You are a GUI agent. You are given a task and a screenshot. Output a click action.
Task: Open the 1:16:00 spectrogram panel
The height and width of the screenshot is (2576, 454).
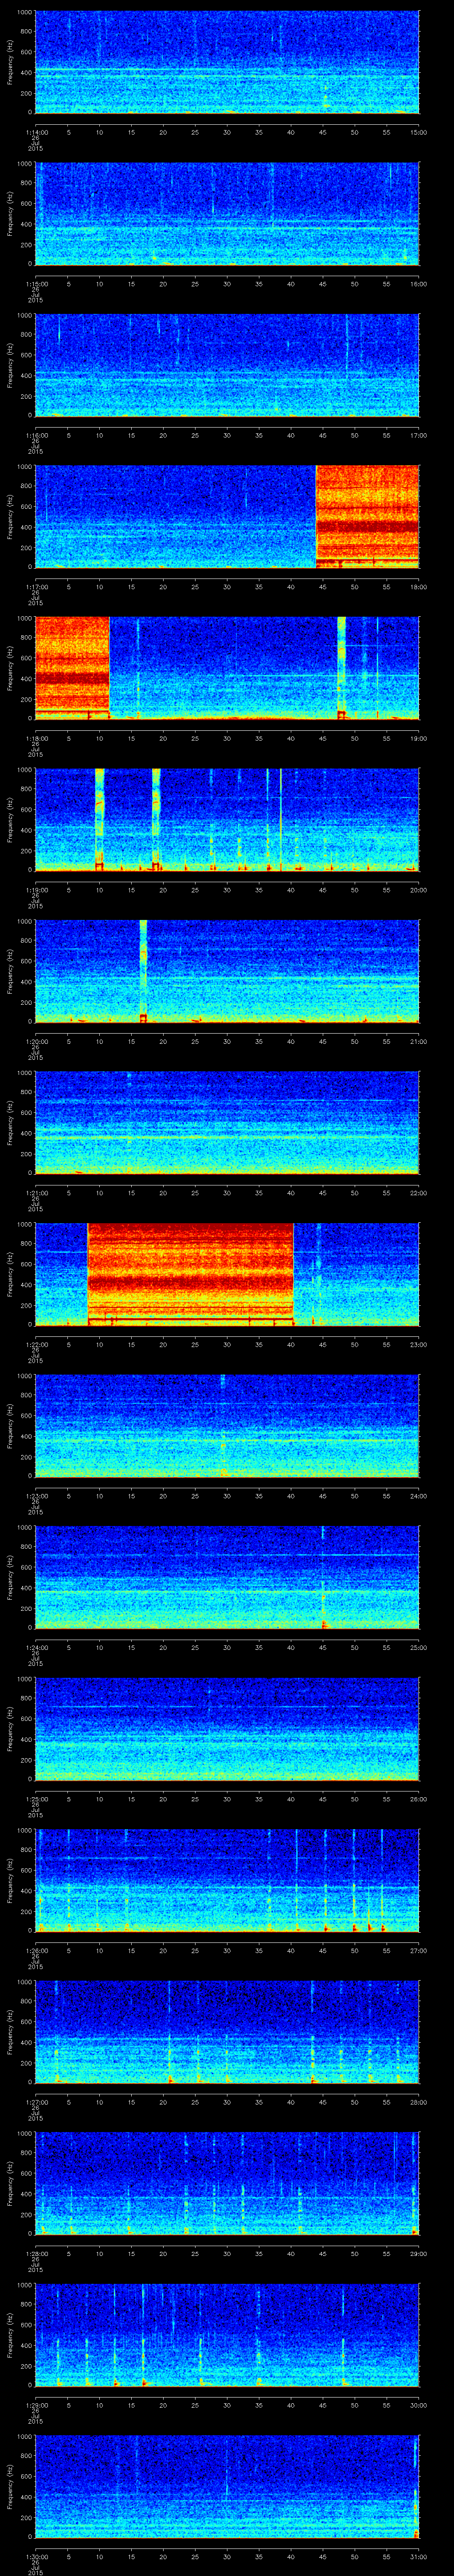point(227,365)
